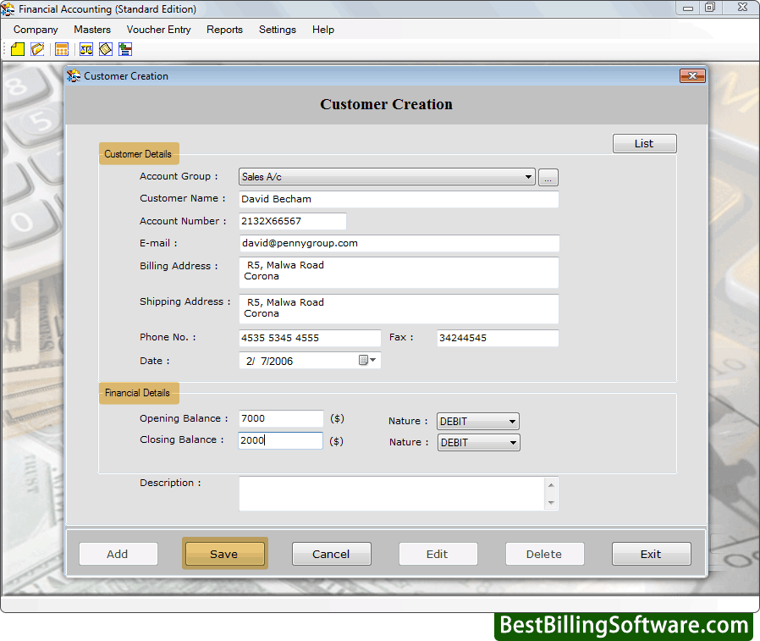Expand the Closing Balance Nature dropdown
This screenshot has height=641, width=760.
click(513, 443)
